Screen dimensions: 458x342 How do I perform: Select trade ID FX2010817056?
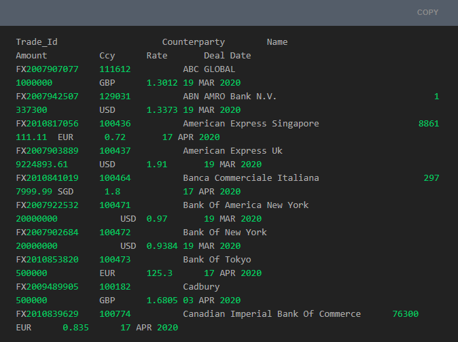(47, 124)
